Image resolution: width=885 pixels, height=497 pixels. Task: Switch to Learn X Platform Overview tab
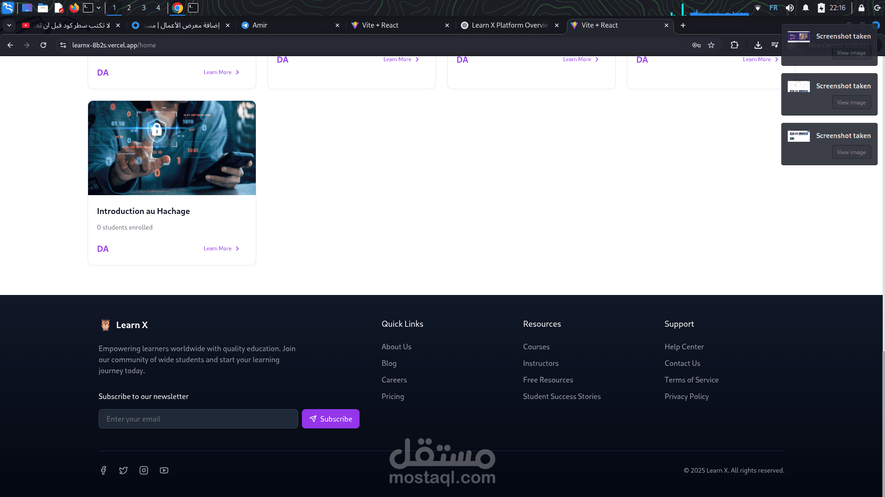(510, 25)
